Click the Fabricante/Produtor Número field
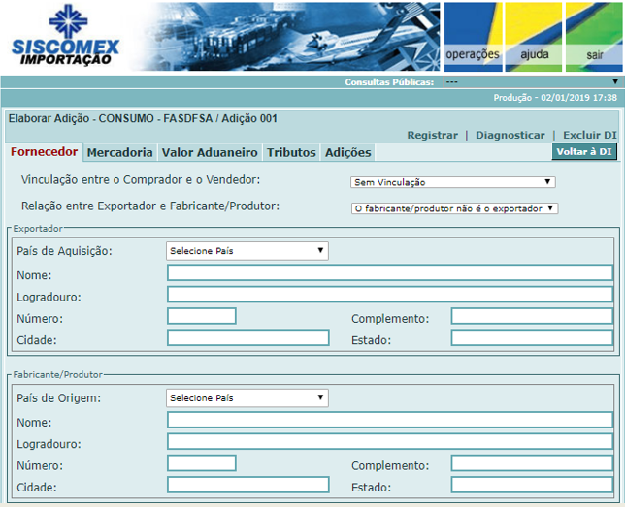Image resolution: width=625 pixels, height=507 pixels. [202, 463]
